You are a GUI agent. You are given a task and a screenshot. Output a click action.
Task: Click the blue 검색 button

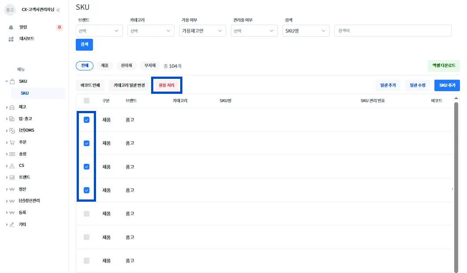84,44
